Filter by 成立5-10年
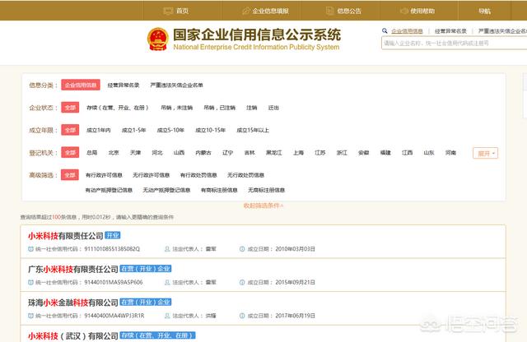 coord(170,130)
